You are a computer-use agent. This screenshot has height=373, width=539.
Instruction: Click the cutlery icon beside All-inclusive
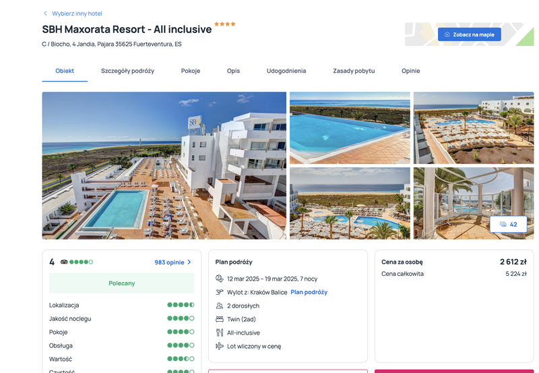tap(220, 333)
